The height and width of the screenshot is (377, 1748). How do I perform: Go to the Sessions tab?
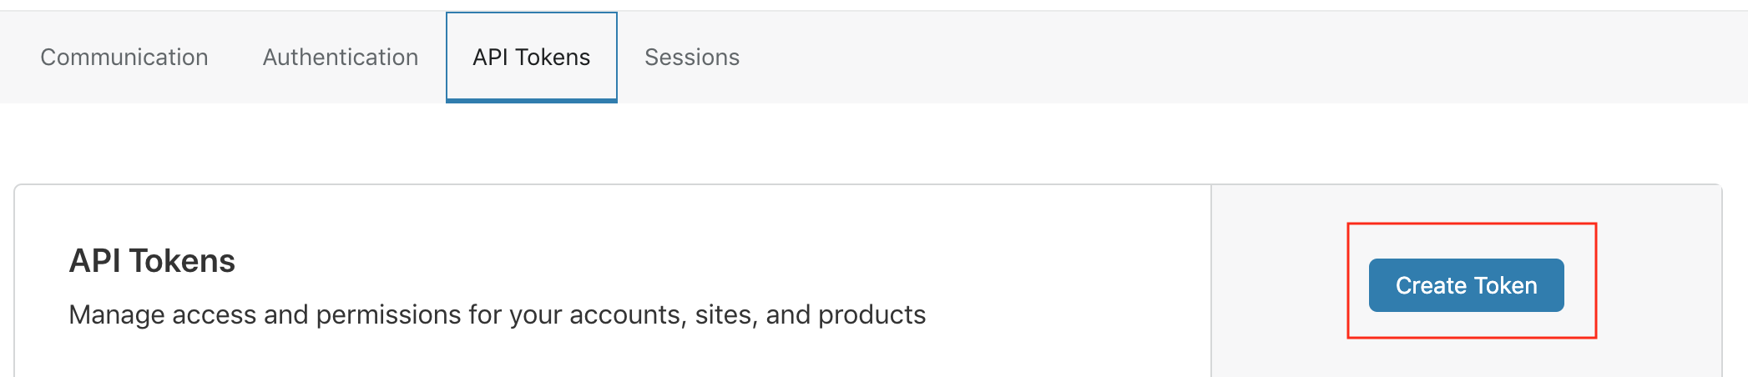pos(692,58)
